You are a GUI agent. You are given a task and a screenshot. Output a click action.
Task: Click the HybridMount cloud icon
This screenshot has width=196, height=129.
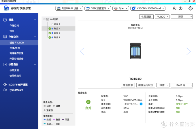point(5,90)
